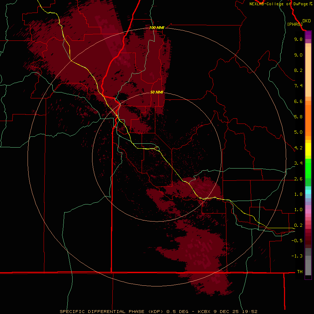The width and height of the screenshot is (314, 314).
Task: Select the 6.6 value on the color scale
Action: [x=298, y=101]
